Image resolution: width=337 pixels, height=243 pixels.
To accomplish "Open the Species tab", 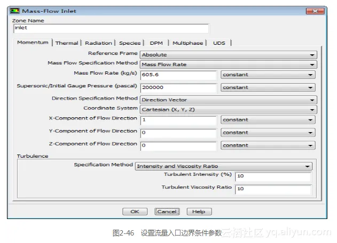I will (130, 43).
